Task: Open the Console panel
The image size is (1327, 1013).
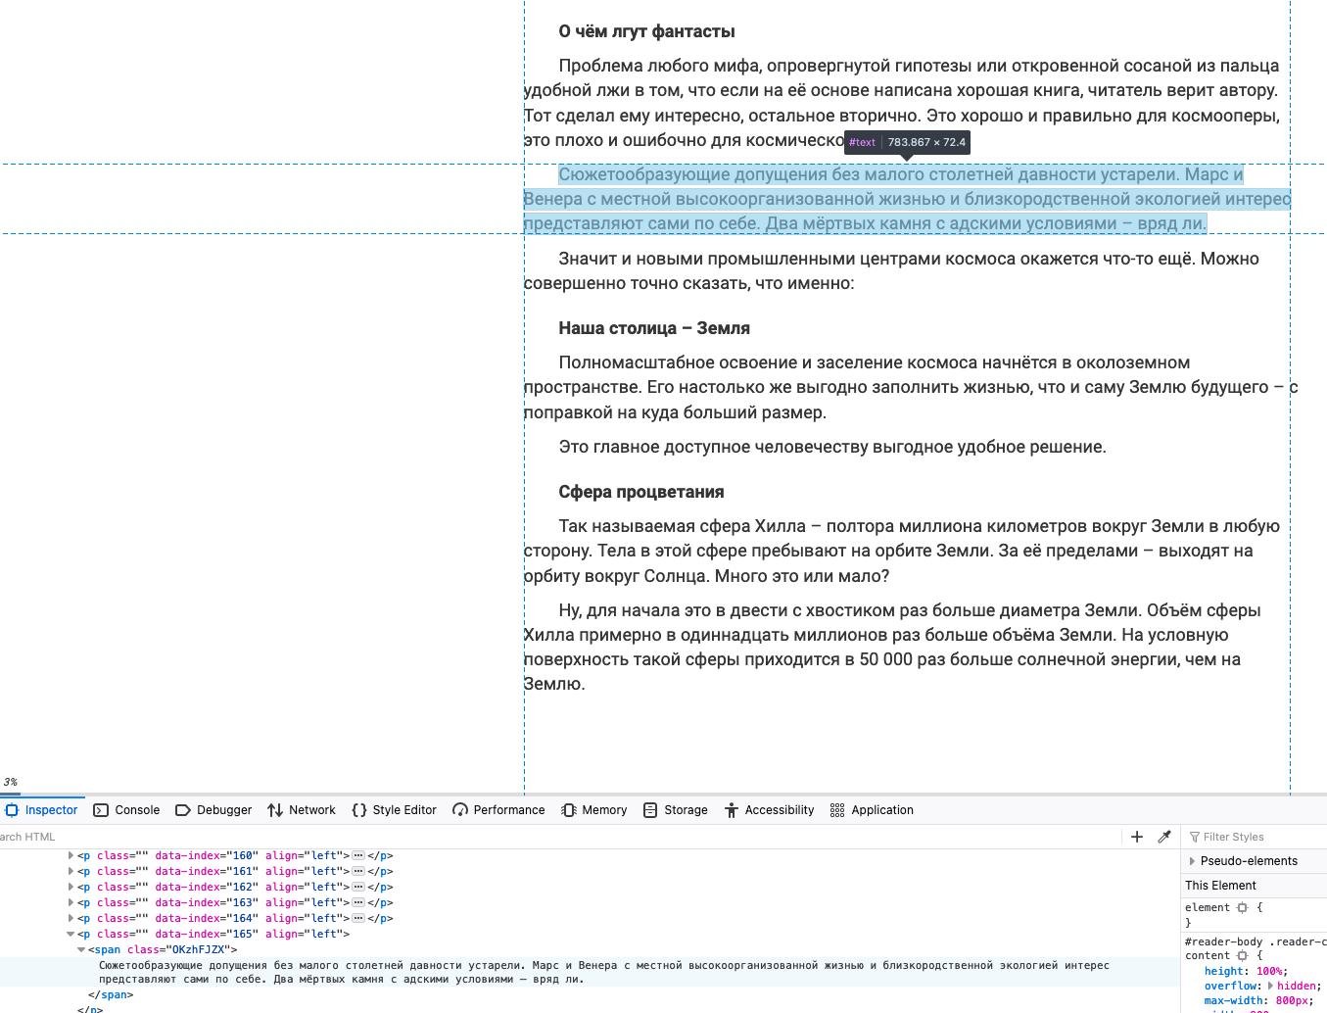Action: pyautogui.click(x=126, y=810)
